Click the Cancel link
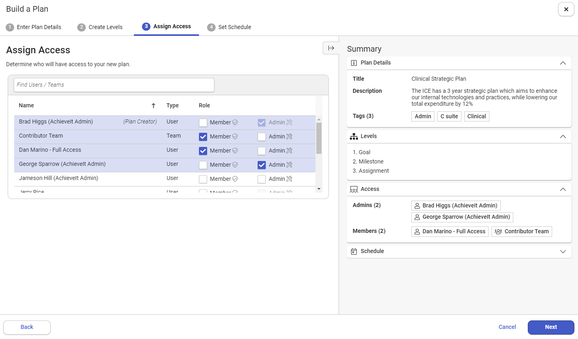The image size is (578, 339). 507,327
